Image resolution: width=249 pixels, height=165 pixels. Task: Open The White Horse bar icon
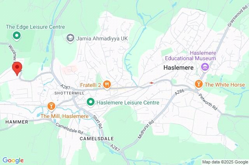click(x=199, y=85)
